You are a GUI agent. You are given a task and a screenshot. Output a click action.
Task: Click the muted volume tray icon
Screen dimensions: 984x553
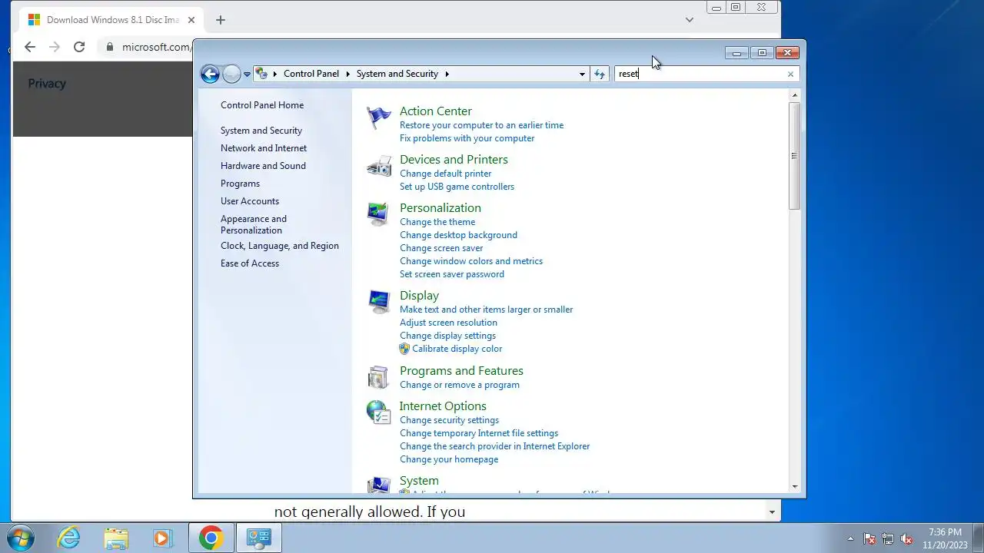click(906, 538)
